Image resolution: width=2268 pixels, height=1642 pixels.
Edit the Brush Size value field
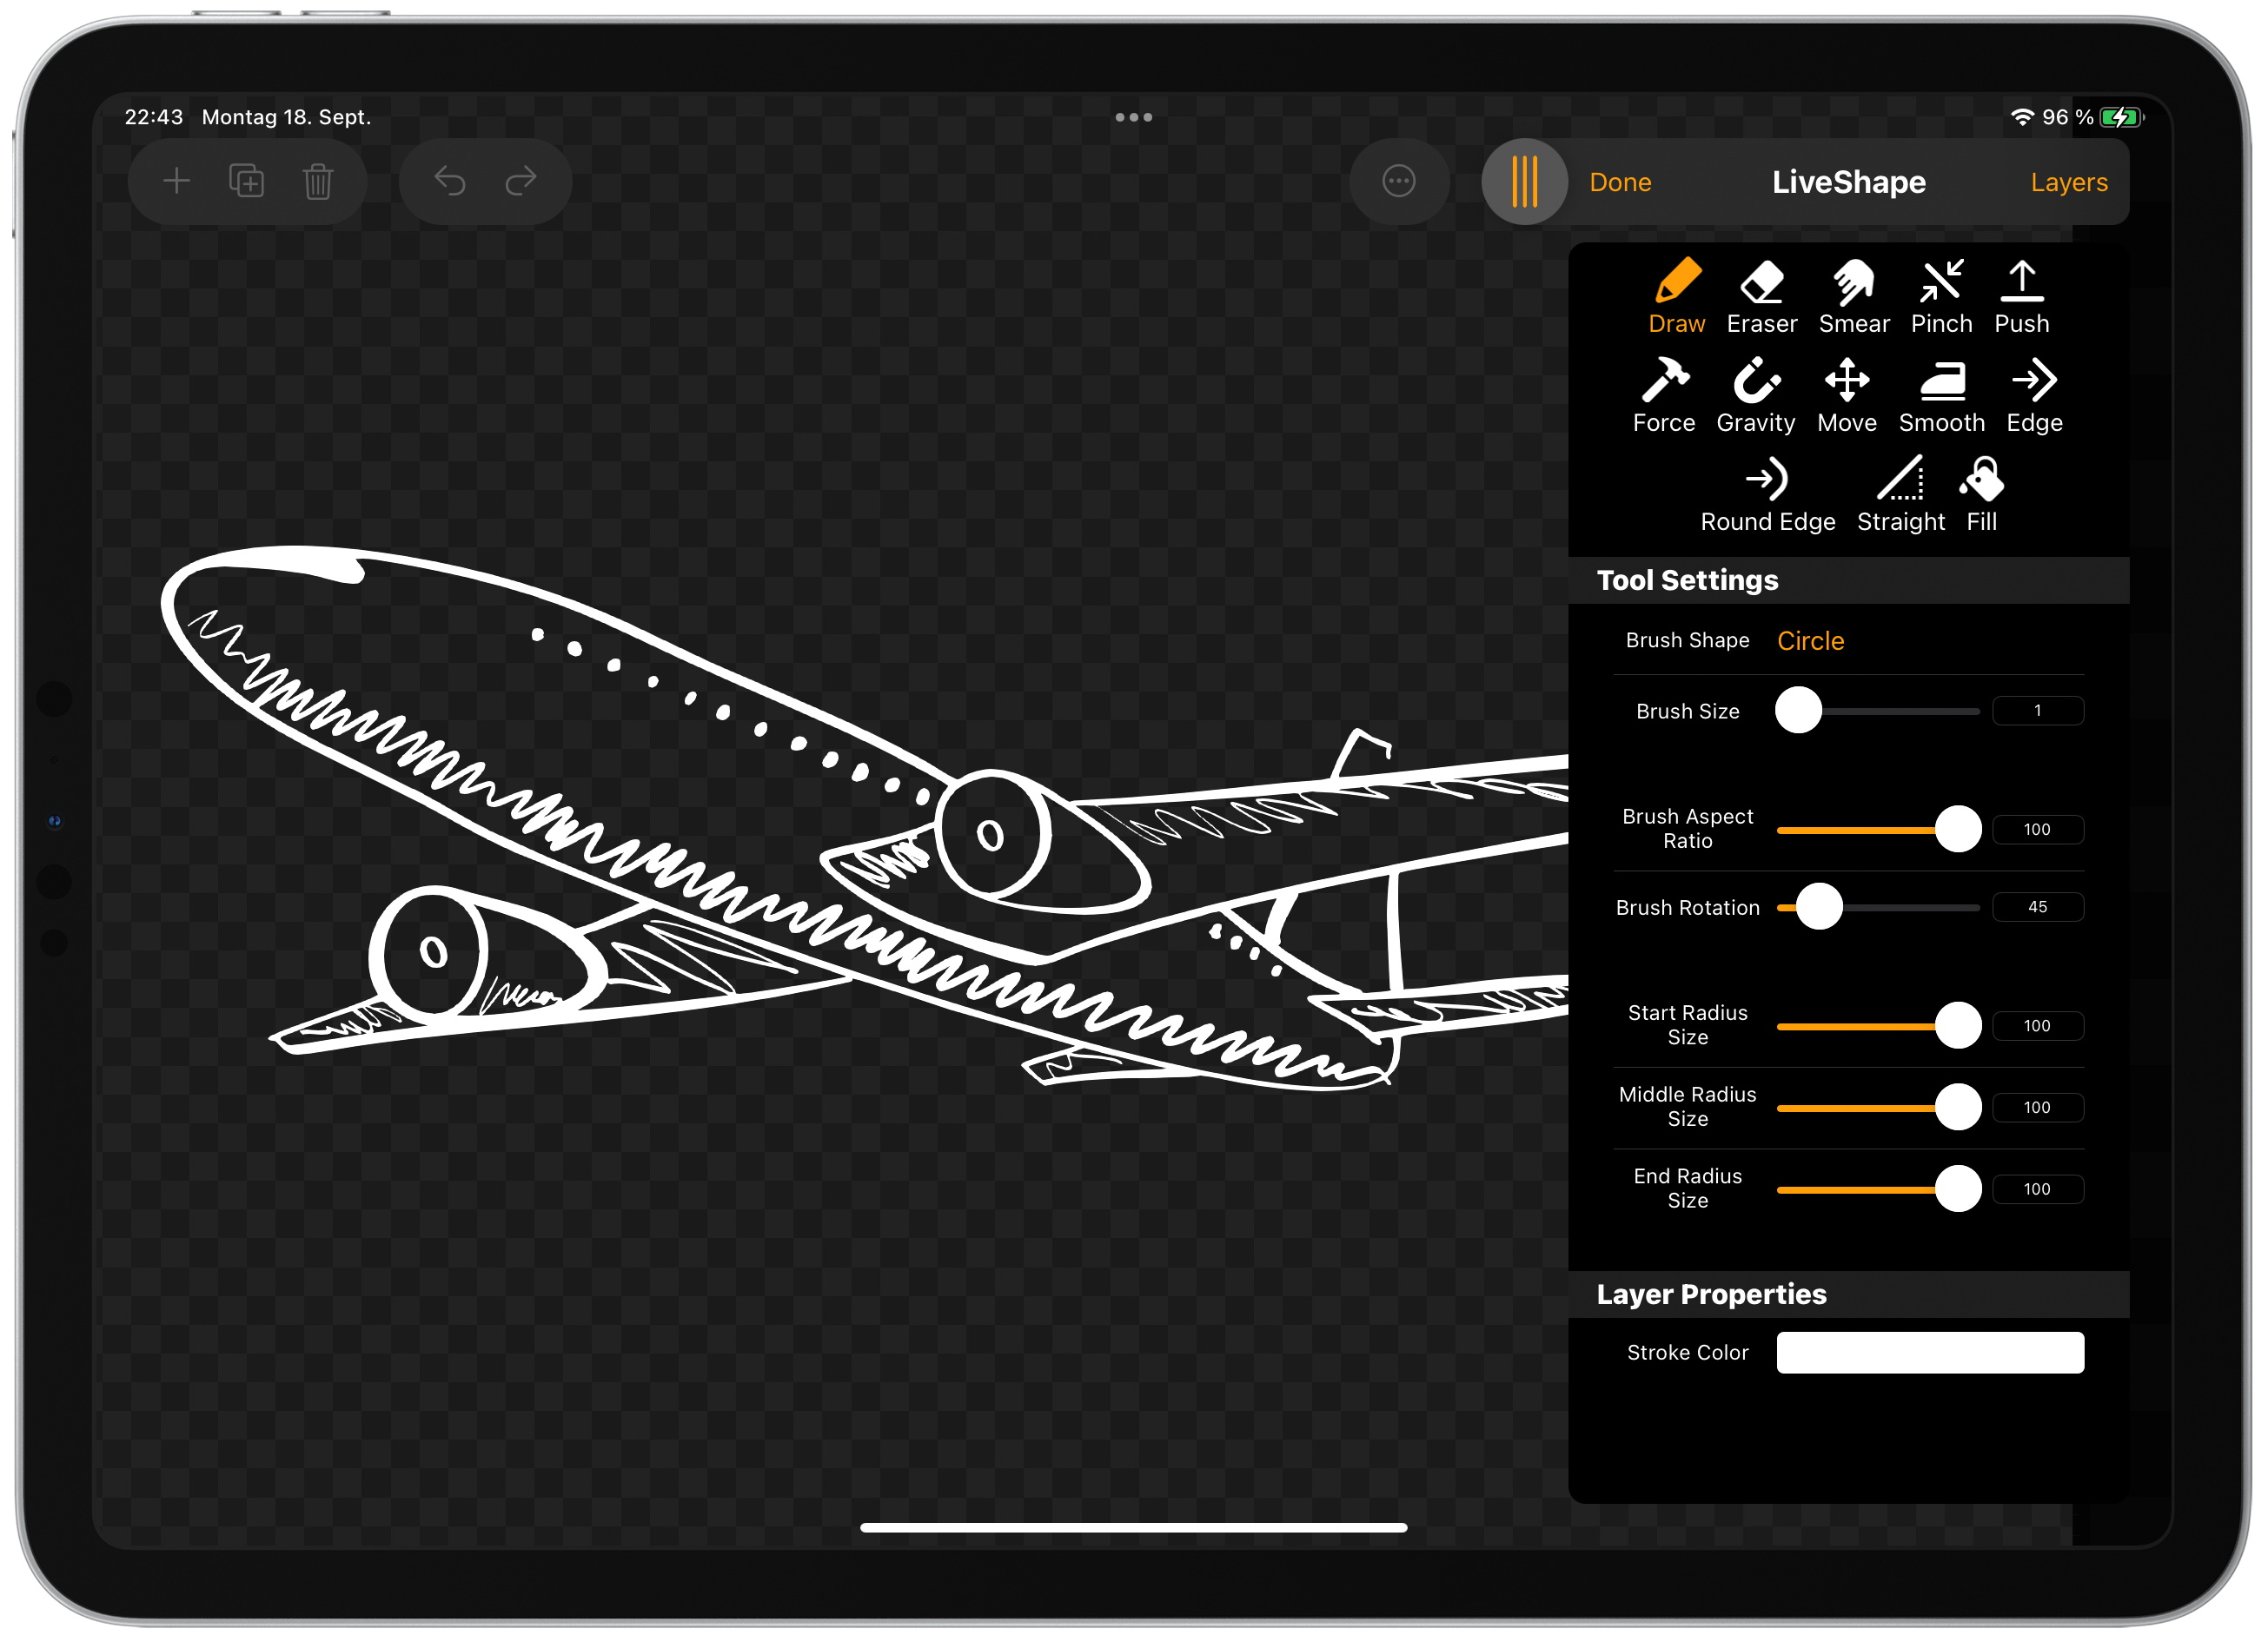[x=2037, y=711]
